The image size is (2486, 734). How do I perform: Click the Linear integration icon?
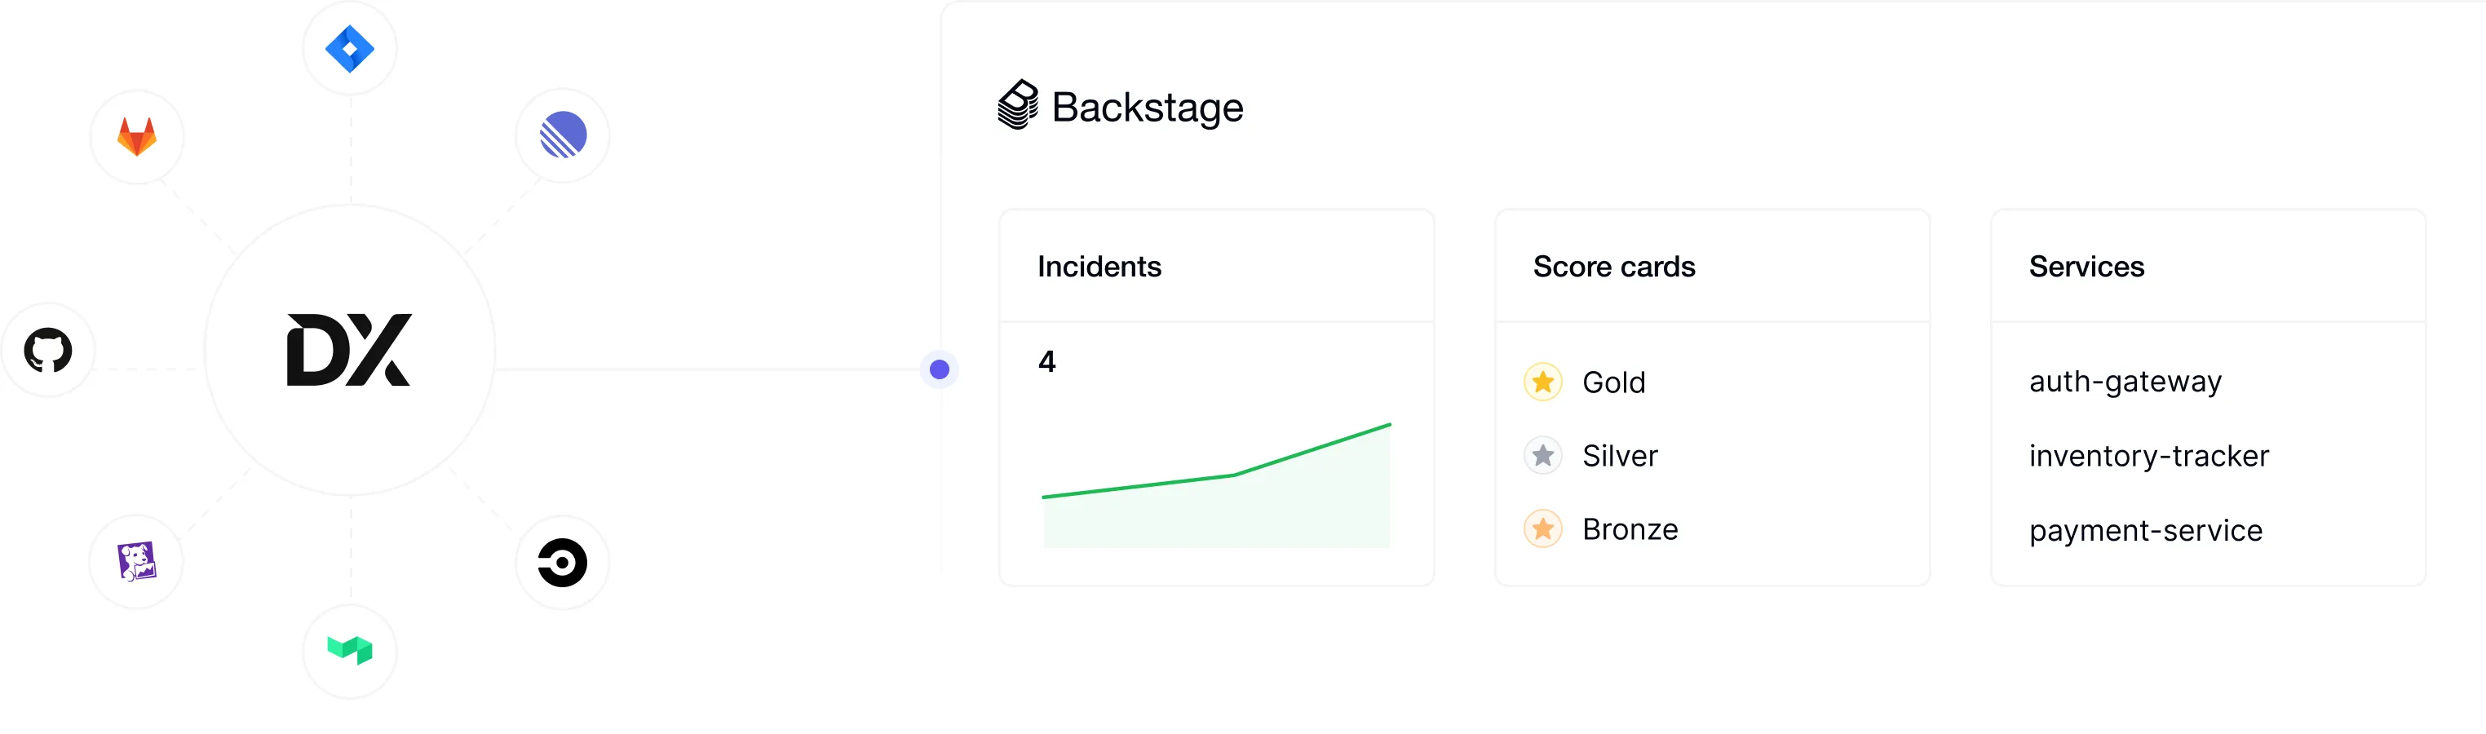[x=563, y=134]
